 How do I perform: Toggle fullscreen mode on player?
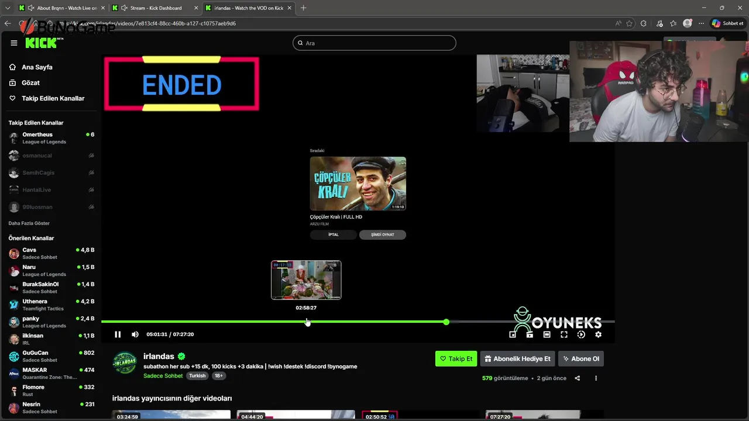pyautogui.click(x=564, y=334)
